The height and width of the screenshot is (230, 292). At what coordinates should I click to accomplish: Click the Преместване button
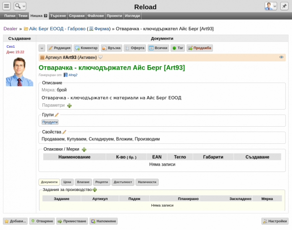[x=72, y=221]
